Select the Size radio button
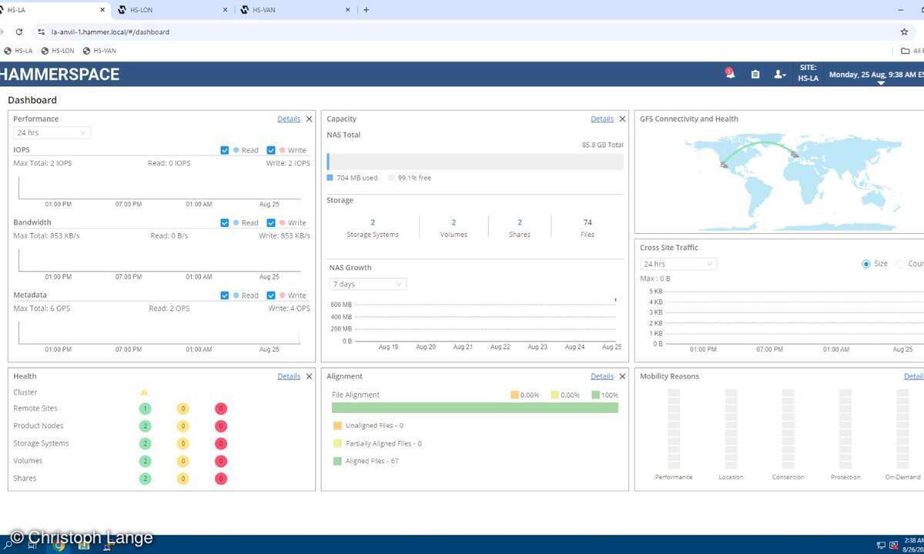The width and height of the screenshot is (924, 554). [x=866, y=264]
